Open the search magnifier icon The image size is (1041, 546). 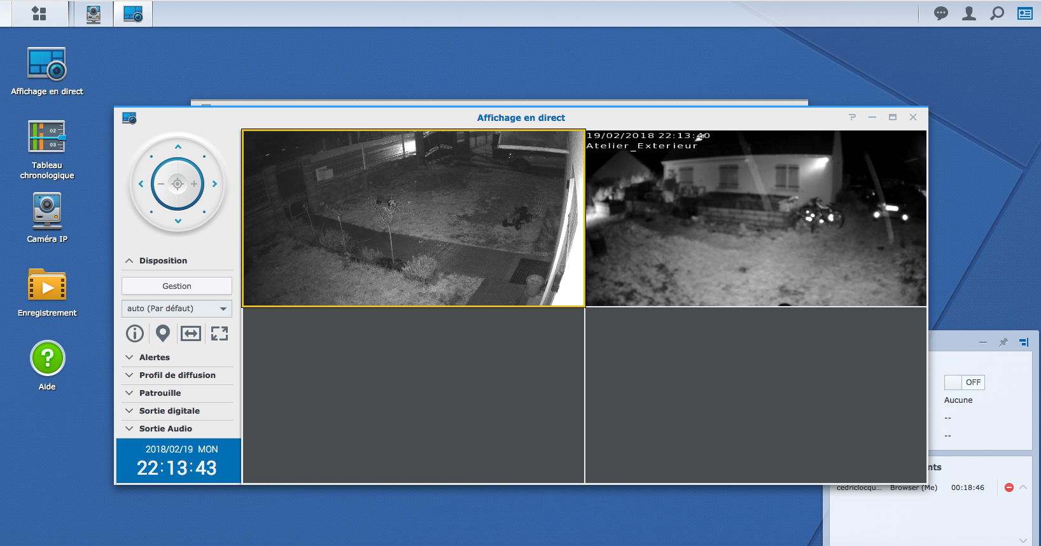coord(997,13)
